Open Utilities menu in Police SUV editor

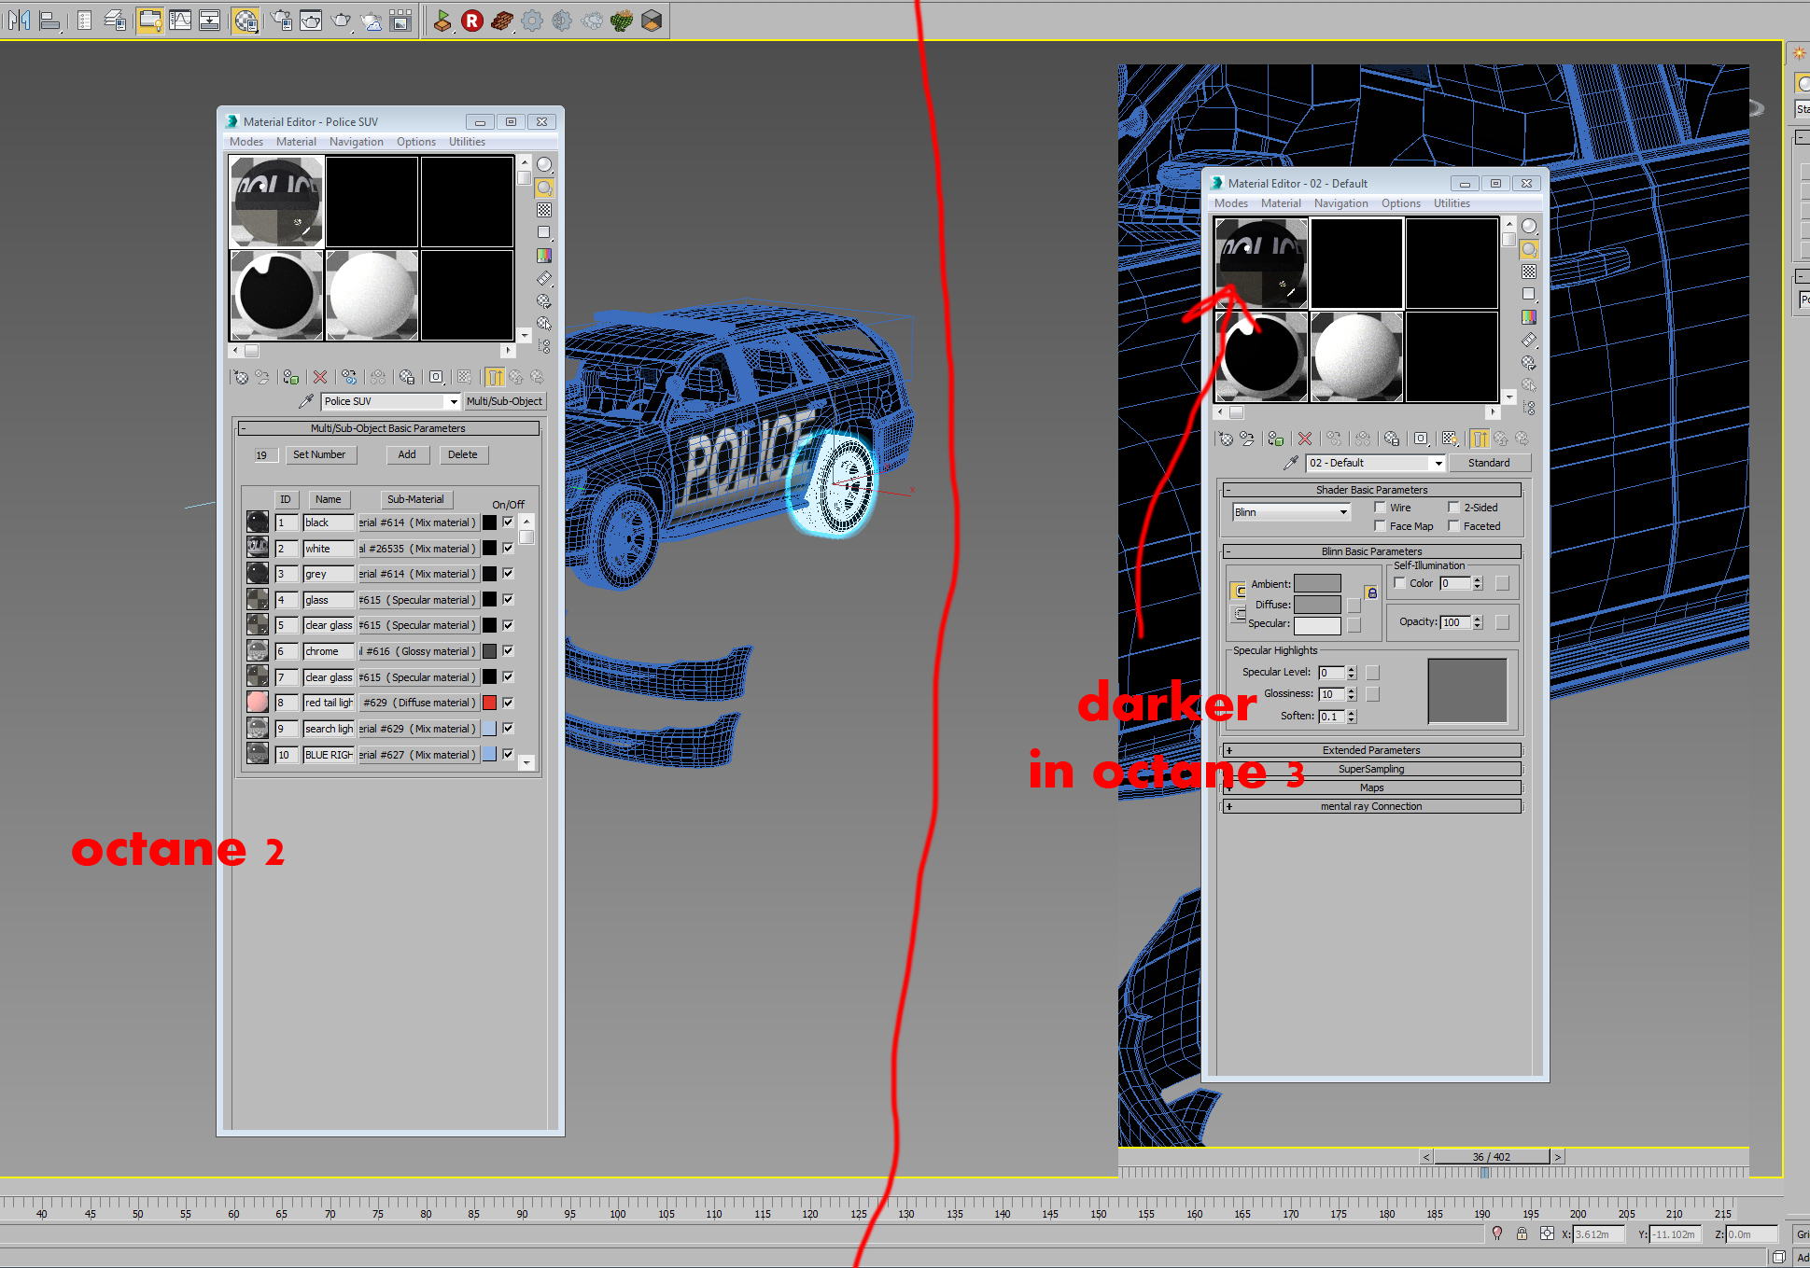click(x=467, y=142)
